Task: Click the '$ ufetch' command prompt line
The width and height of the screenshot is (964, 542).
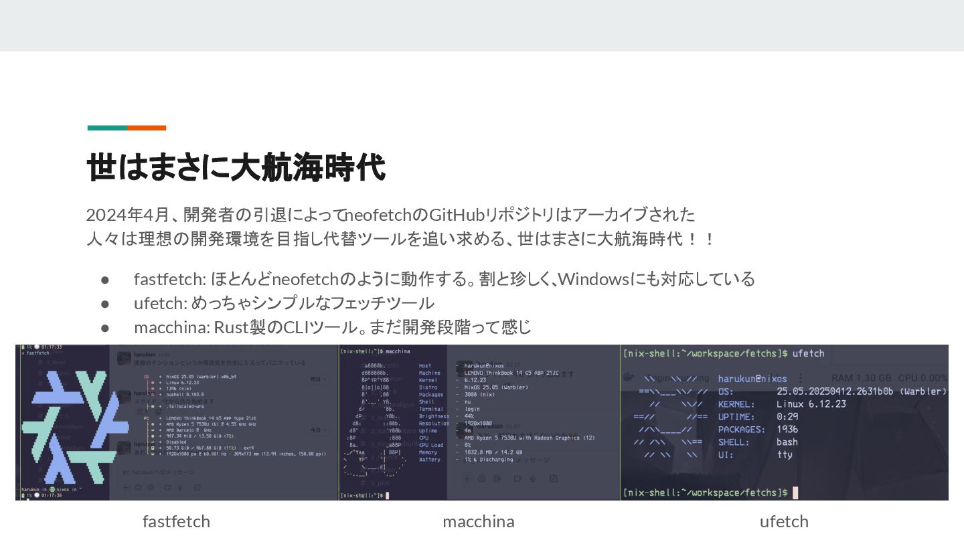Action: coord(723,353)
